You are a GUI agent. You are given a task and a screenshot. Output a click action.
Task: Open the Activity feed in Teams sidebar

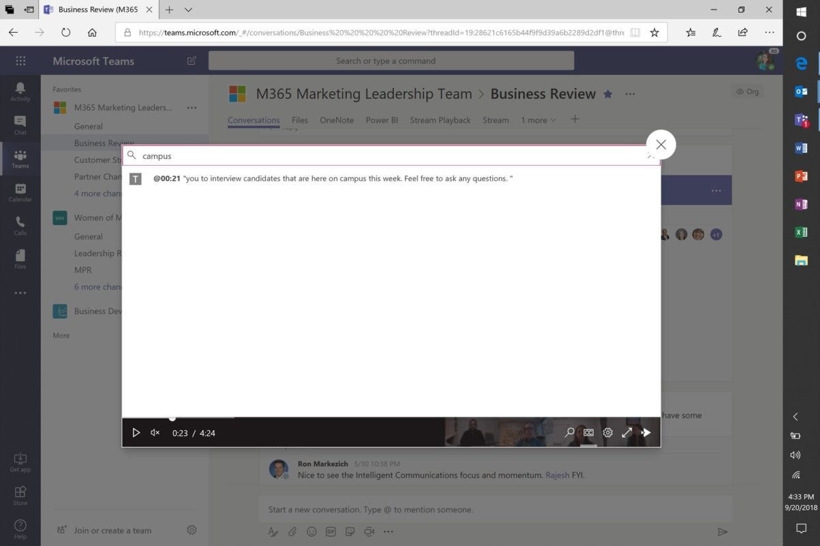(x=20, y=91)
